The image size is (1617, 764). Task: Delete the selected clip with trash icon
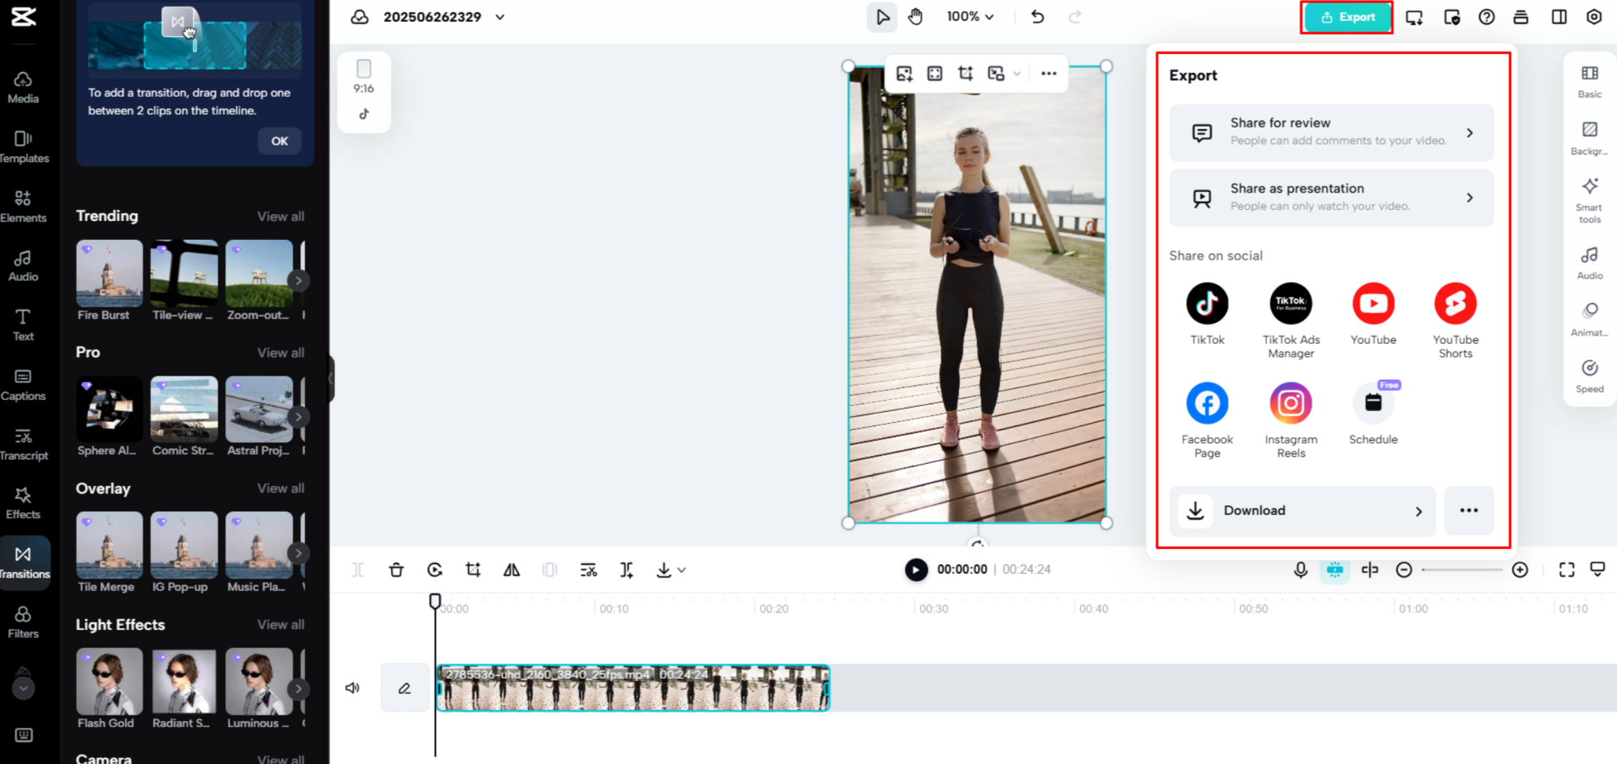pyautogui.click(x=396, y=570)
